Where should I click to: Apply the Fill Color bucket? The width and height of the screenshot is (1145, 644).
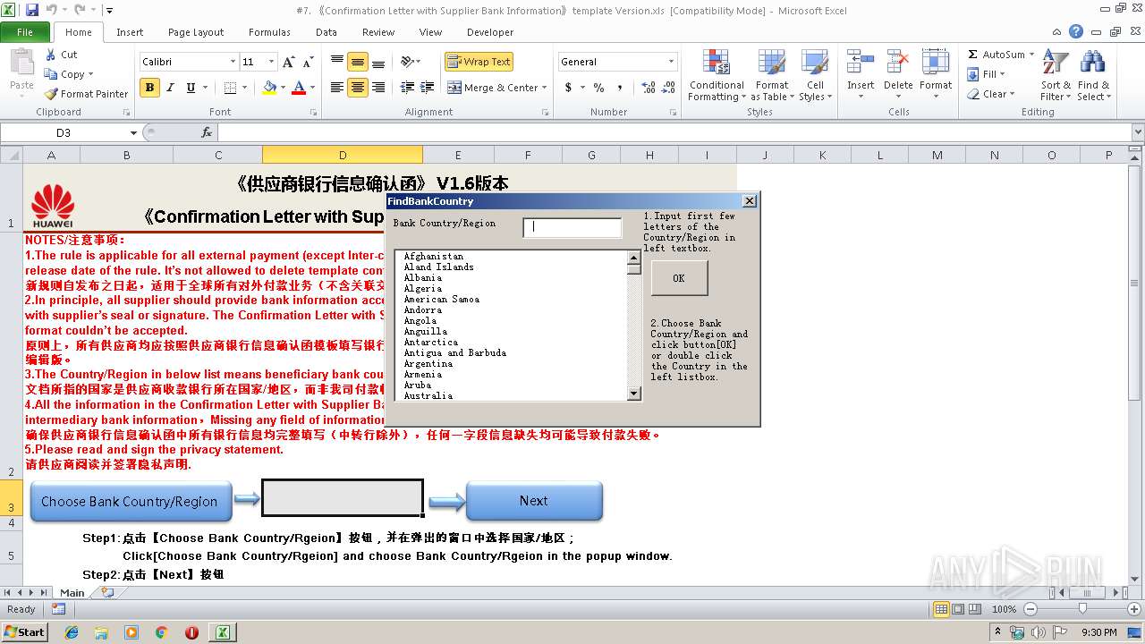tap(269, 88)
